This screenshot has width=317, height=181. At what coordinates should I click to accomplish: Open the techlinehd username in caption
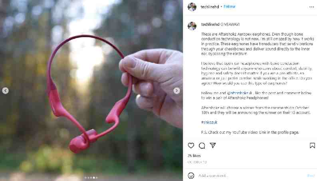point(210,24)
